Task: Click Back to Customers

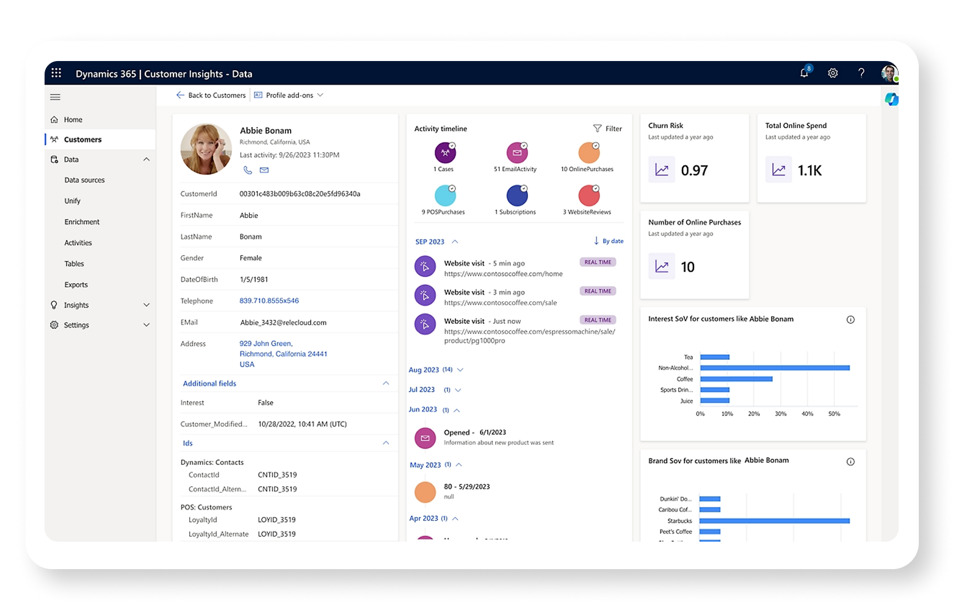Action: [211, 95]
